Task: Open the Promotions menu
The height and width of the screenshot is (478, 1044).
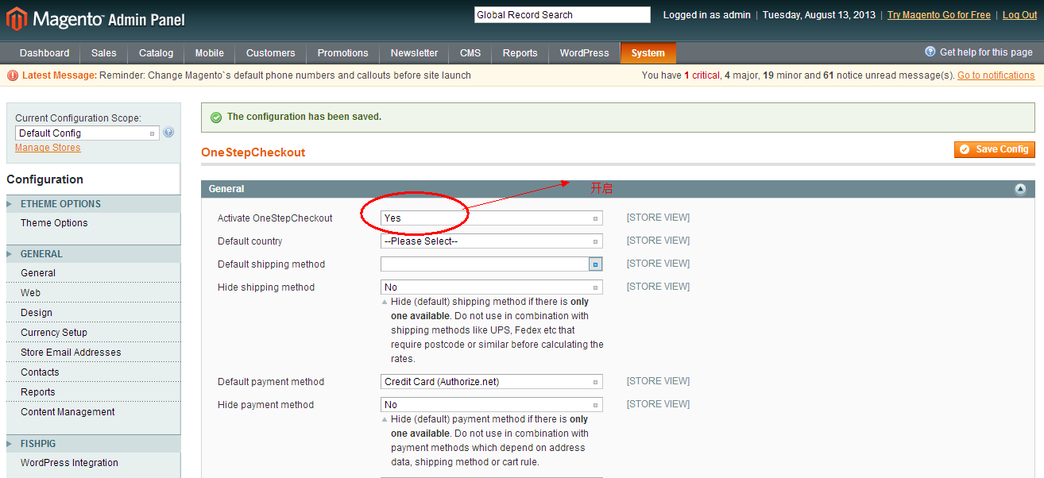Action: coord(342,53)
